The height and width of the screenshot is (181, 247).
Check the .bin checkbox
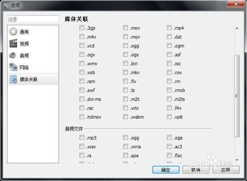pos(125,63)
